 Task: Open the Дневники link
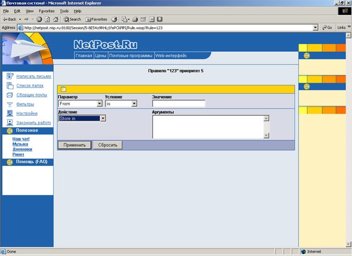click(x=22, y=149)
